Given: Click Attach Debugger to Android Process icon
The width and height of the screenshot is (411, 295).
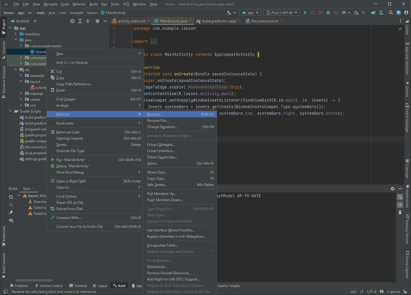Looking at the screenshot, I should pos(356,12).
